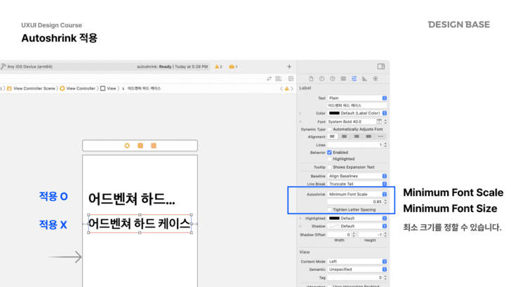Go to next issue with right chevron
The image size is (511, 287).
(292, 88)
